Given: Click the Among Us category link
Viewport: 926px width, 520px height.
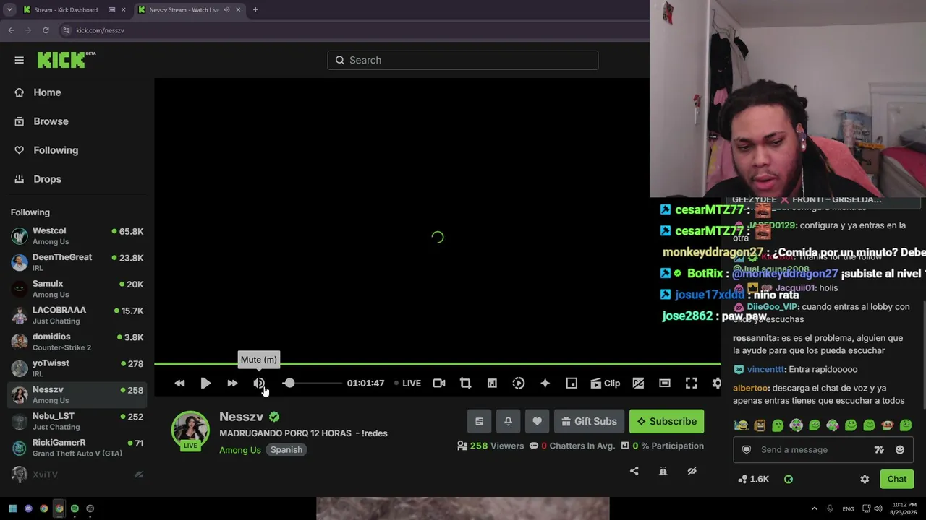Looking at the screenshot, I should coord(240,450).
